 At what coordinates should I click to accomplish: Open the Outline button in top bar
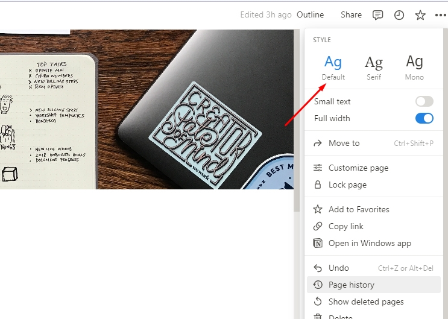click(311, 15)
